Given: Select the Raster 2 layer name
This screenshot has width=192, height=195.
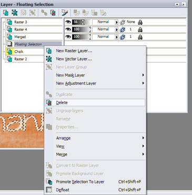Looking at the screenshot, I should 21,59.
